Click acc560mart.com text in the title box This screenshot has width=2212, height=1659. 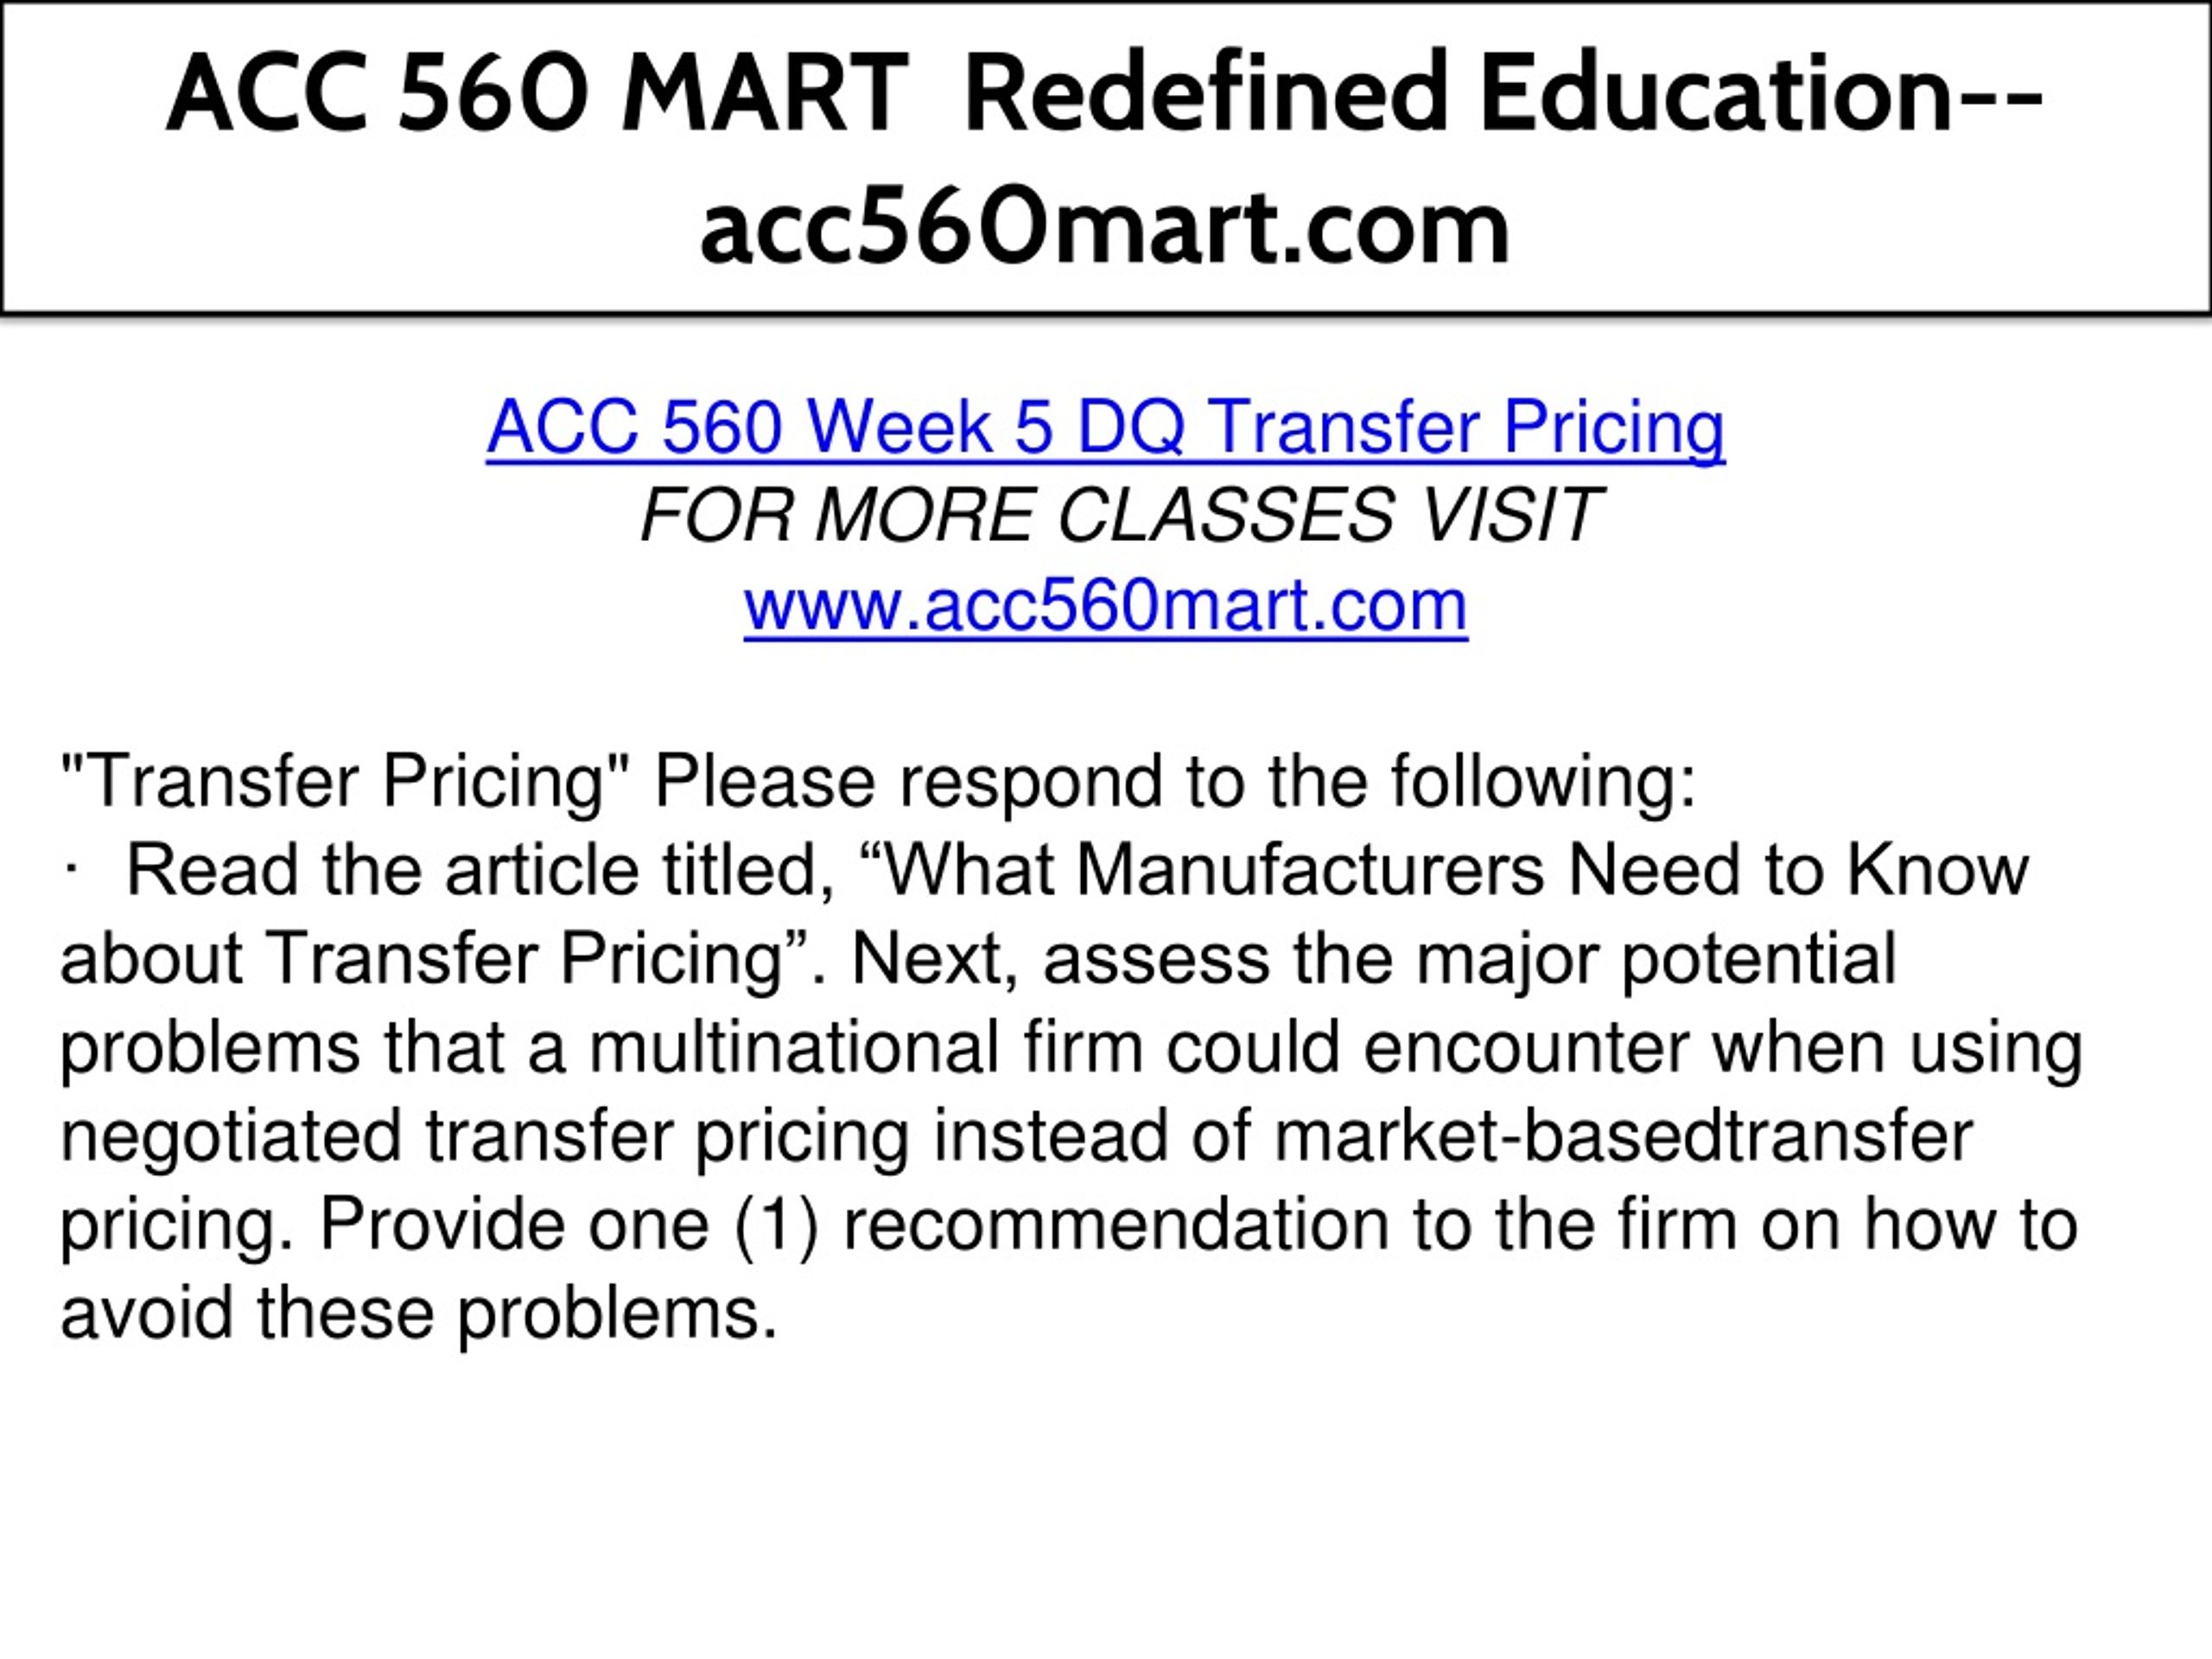coord(1105,229)
